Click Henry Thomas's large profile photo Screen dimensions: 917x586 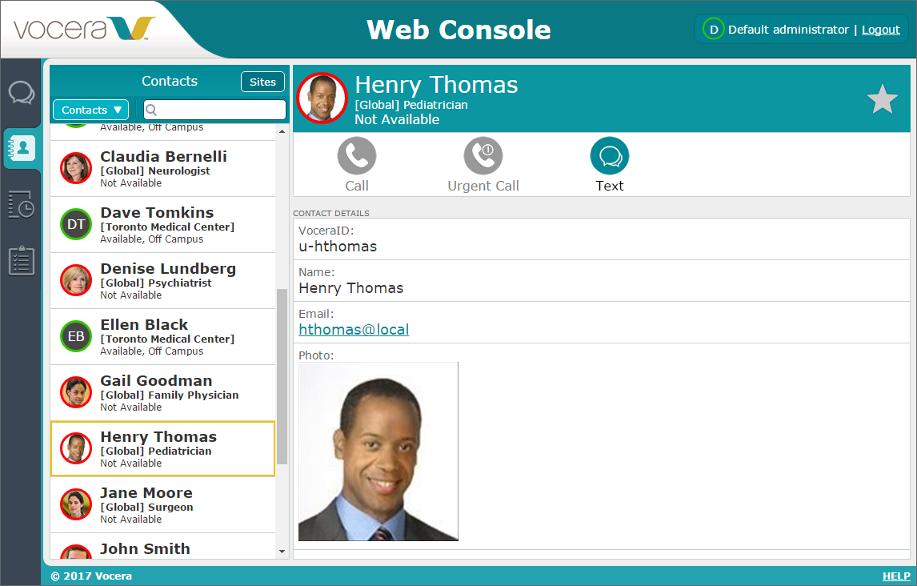(378, 452)
